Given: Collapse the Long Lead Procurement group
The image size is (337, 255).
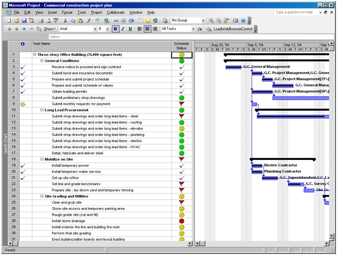Looking at the screenshot, I should 42,110.
